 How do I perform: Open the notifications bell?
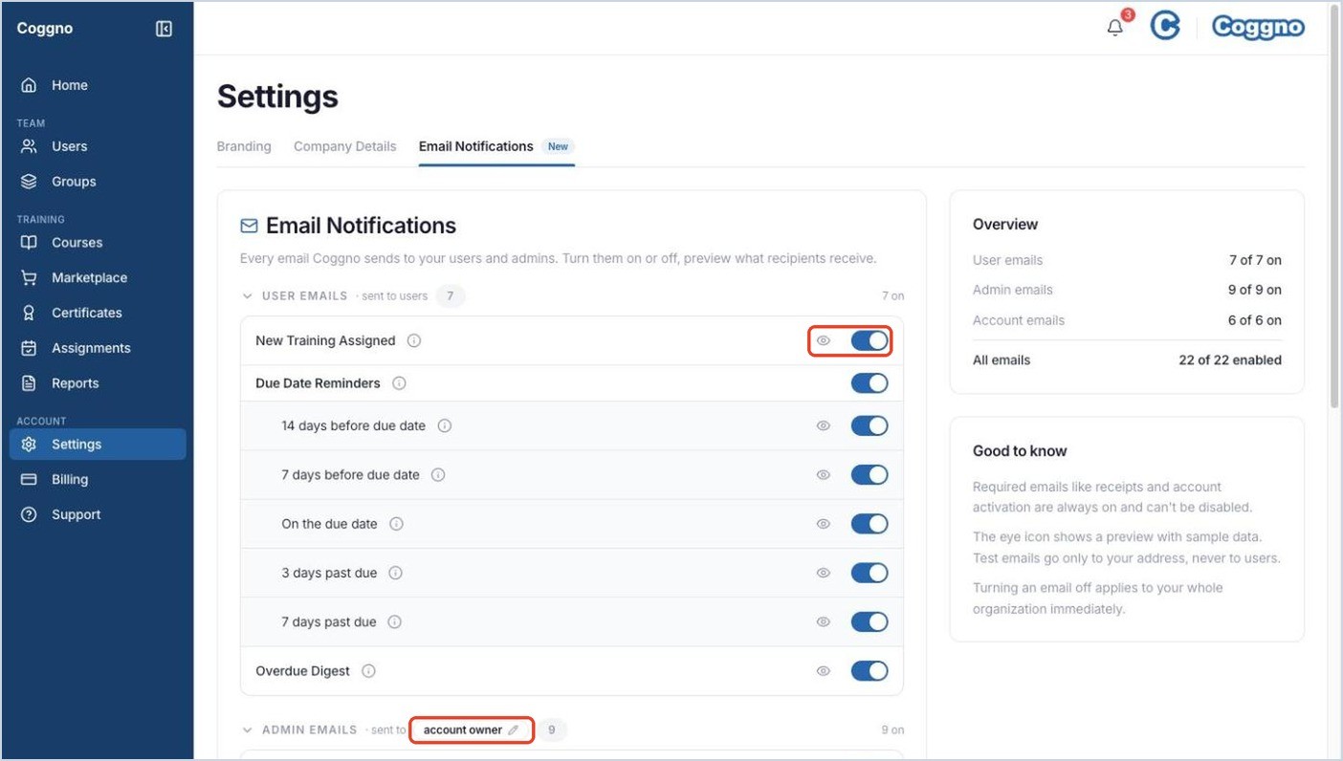1115,28
